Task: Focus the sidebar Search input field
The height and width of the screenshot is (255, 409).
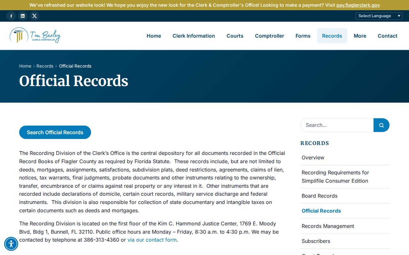Action: point(337,125)
